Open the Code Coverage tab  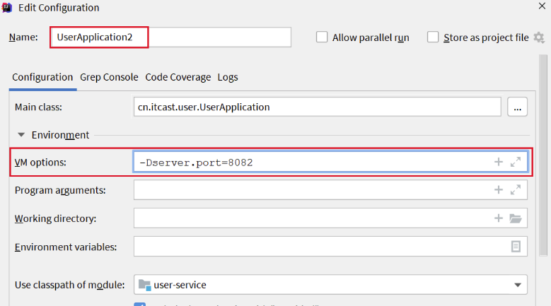click(178, 77)
